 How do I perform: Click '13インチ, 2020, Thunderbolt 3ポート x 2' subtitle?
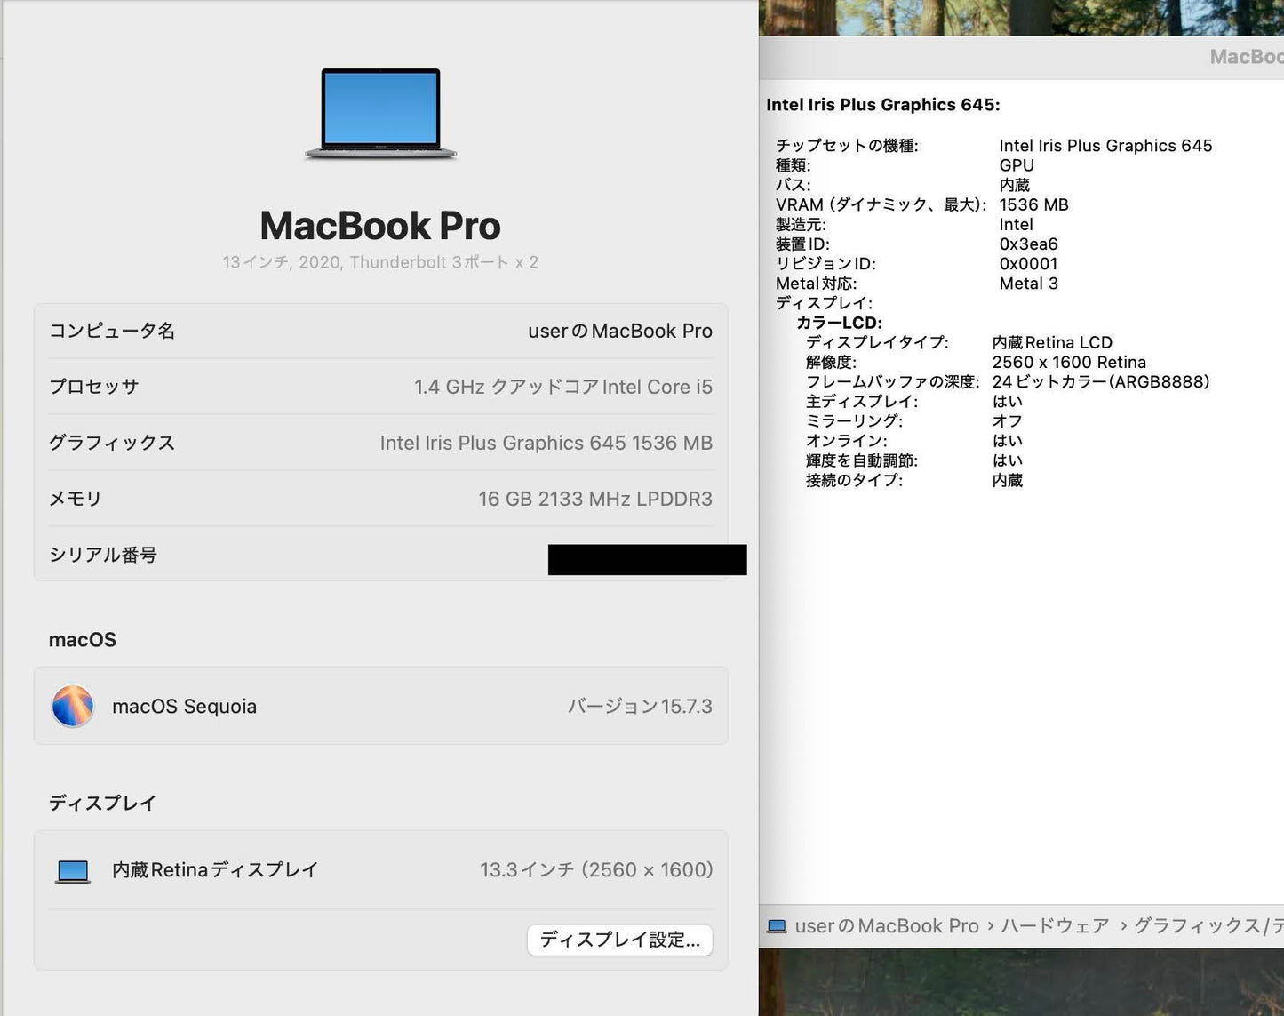[380, 262]
